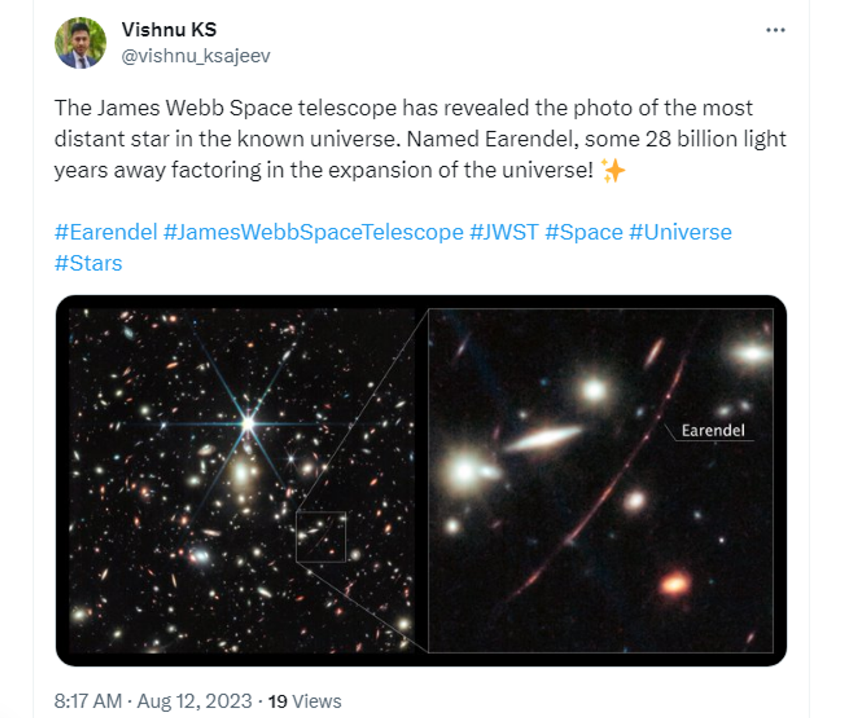Click Vishnu KS profile avatar
Image resolution: width=841 pixels, height=718 pixels.
point(80,43)
